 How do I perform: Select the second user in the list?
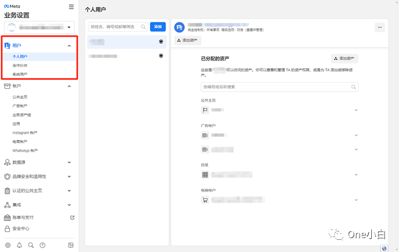(127, 56)
